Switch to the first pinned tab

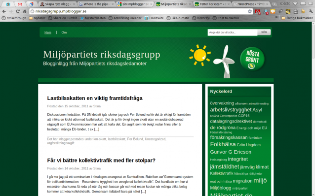pos(8,4)
